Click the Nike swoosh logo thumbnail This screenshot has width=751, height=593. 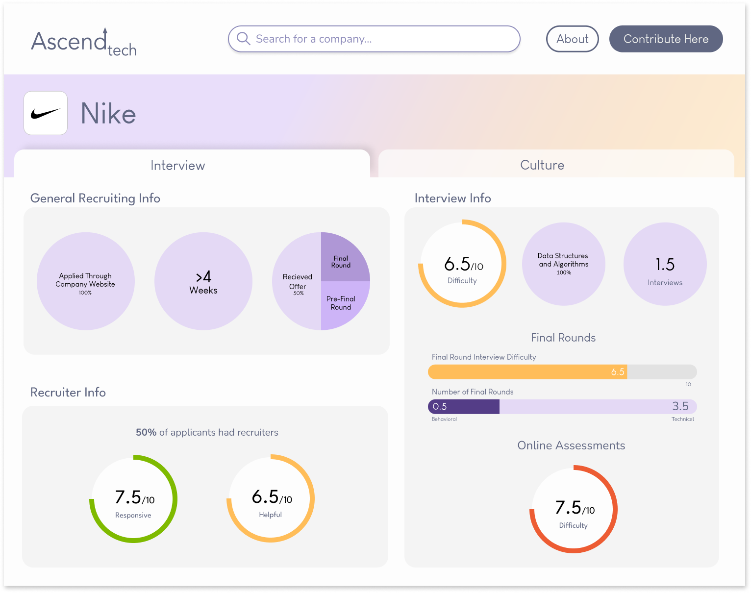[46, 113]
